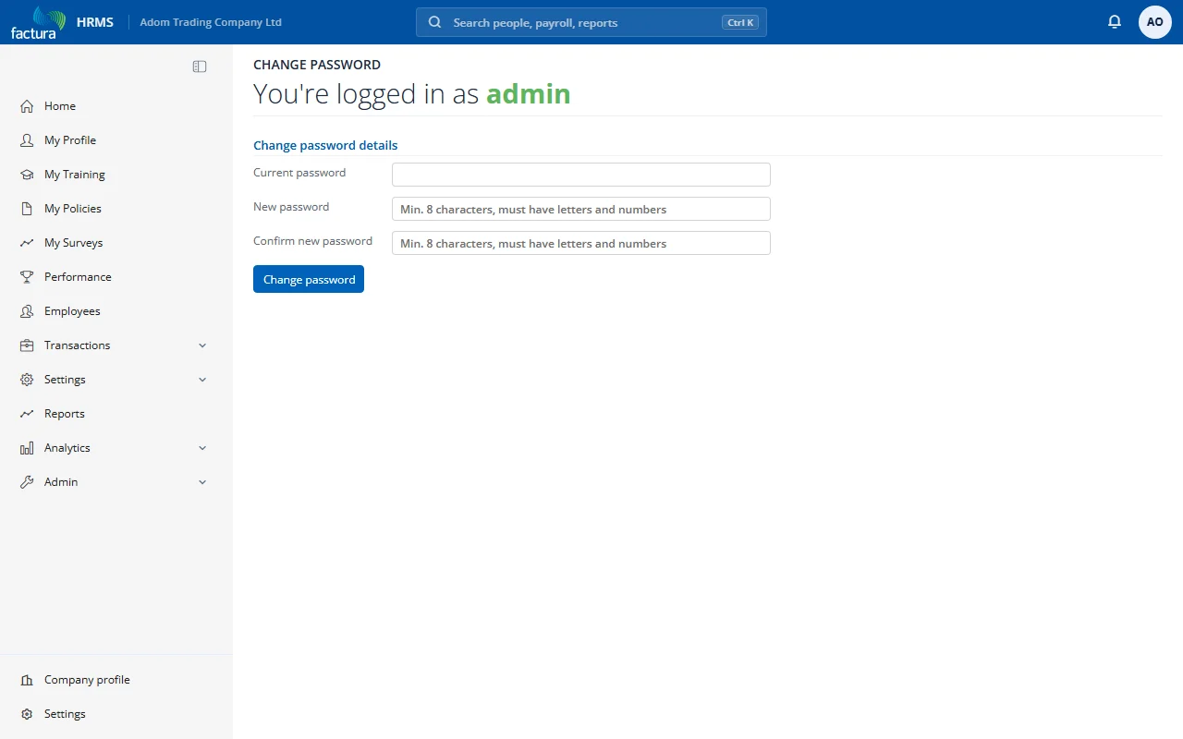The image size is (1183, 739).
Task: Submit the Change password button
Action: coord(309,279)
